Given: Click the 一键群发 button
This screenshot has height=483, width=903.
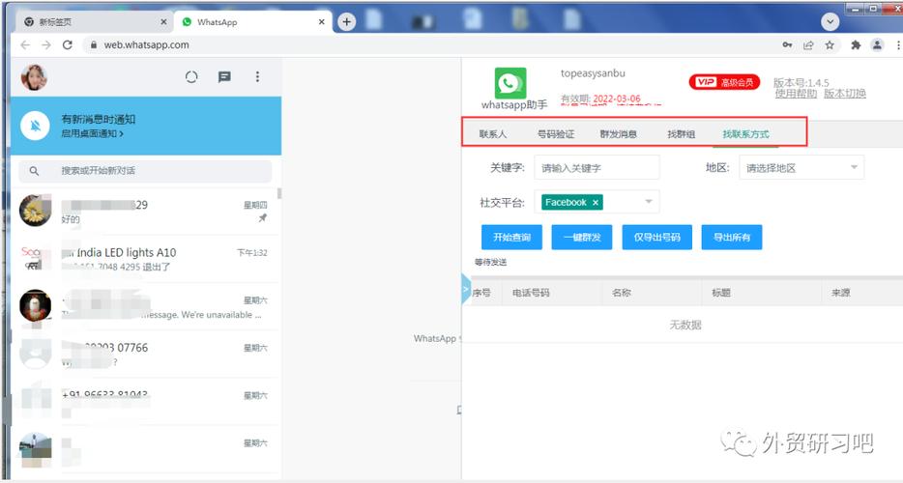Looking at the screenshot, I should point(582,238).
